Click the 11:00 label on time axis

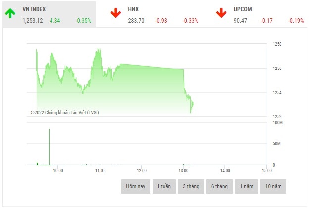pyautogui.click(x=100, y=170)
